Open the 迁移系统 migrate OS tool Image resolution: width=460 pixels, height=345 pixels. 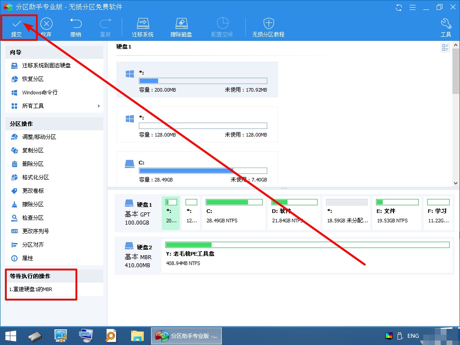point(142,27)
